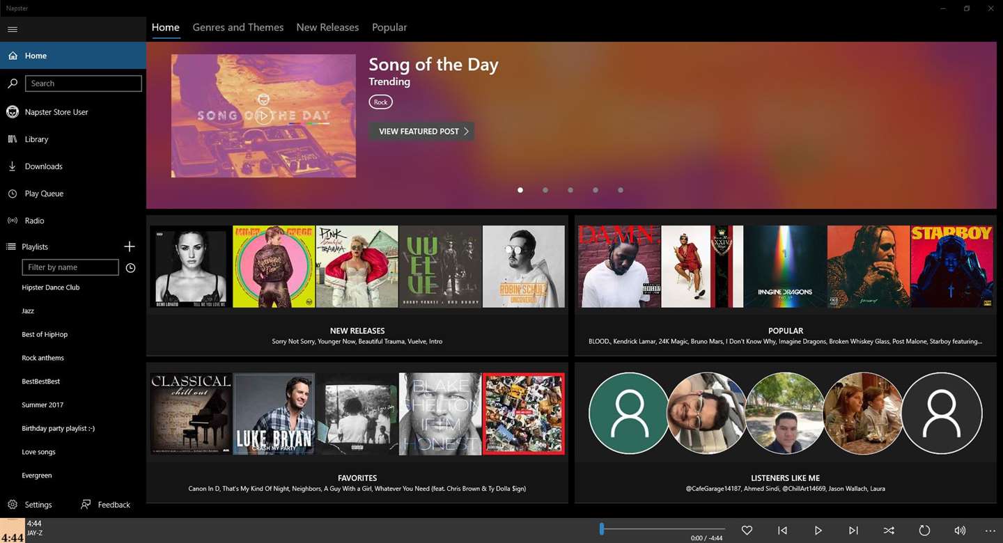The width and height of the screenshot is (1003, 543).
Task: Select fourth carousel page dot
Action: click(x=596, y=190)
